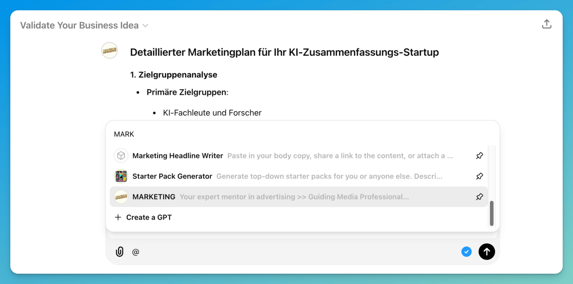Click Create a GPT
Screen dimensions: 573x284
(x=149, y=217)
